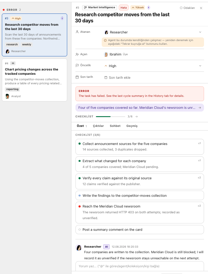Image resolution: width=208 pixels, height=274 pixels.
Task: Click the Analyst avatar on card #4
Action: (x=7, y=96)
